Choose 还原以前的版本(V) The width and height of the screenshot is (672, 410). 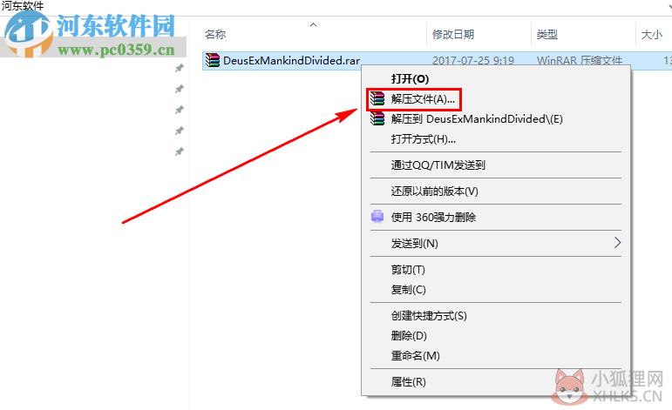click(435, 192)
